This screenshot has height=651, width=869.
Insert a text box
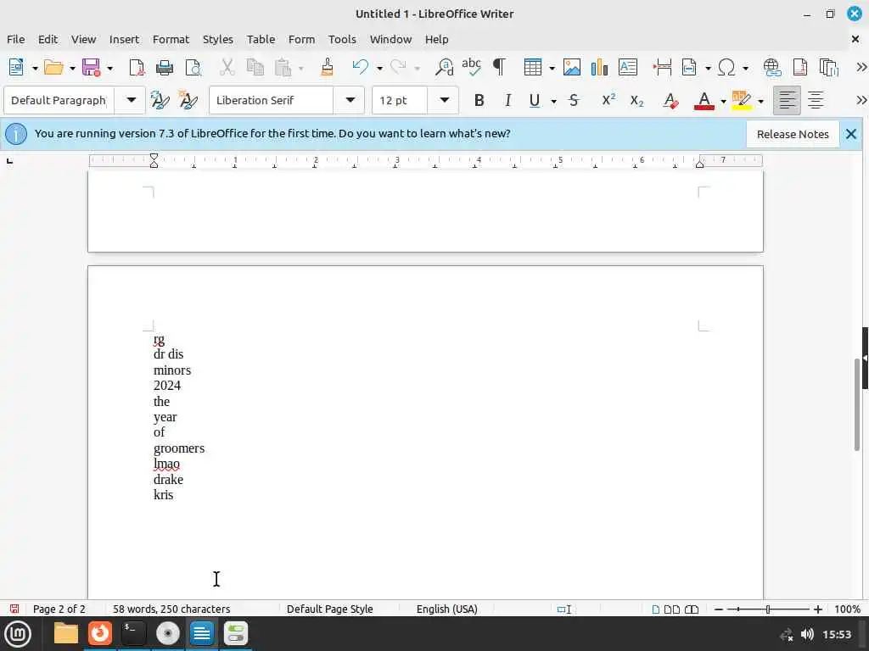click(x=627, y=67)
